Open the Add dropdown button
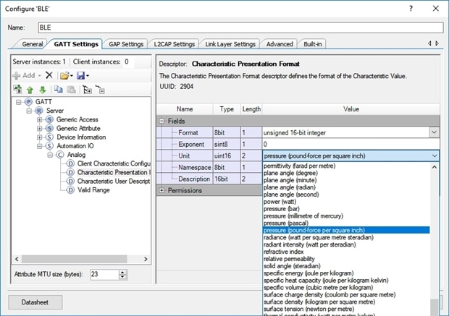 pyautogui.click(x=26, y=75)
